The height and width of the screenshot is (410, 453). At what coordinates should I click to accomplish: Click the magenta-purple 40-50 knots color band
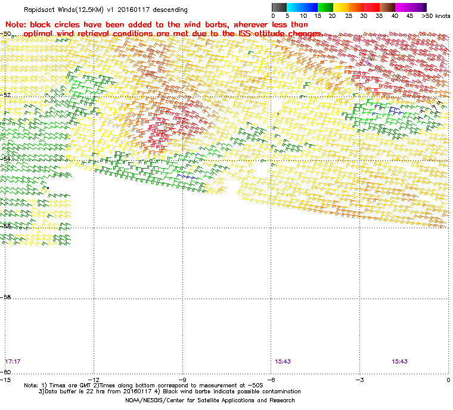pyautogui.click(x=411, y=7)
